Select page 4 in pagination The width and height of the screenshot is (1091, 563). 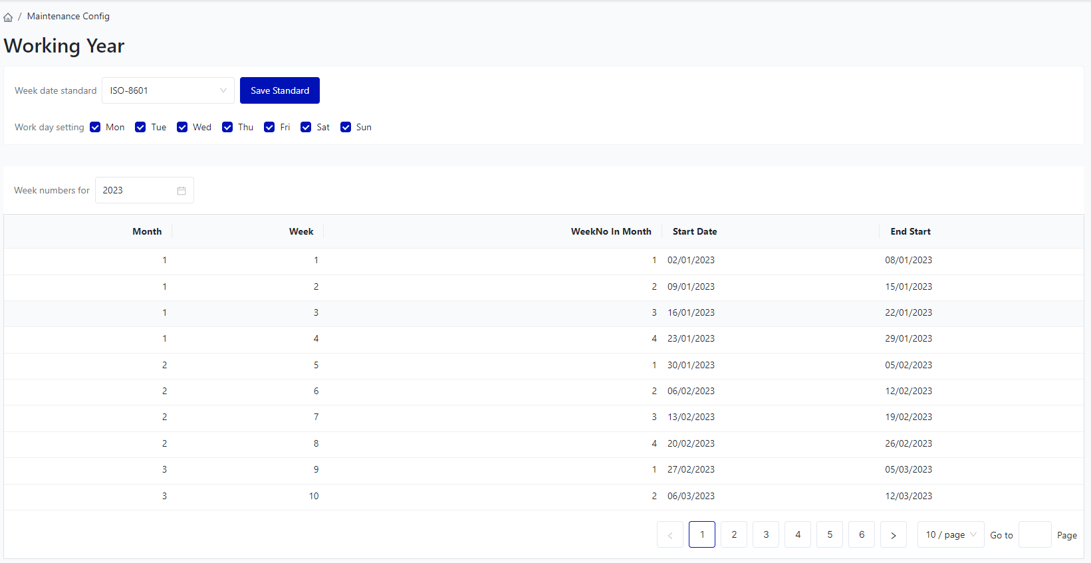click(797, 535)
